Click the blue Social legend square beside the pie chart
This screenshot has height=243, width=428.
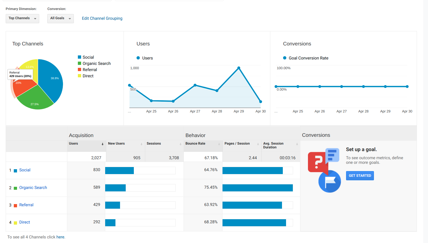click(79, 57)
